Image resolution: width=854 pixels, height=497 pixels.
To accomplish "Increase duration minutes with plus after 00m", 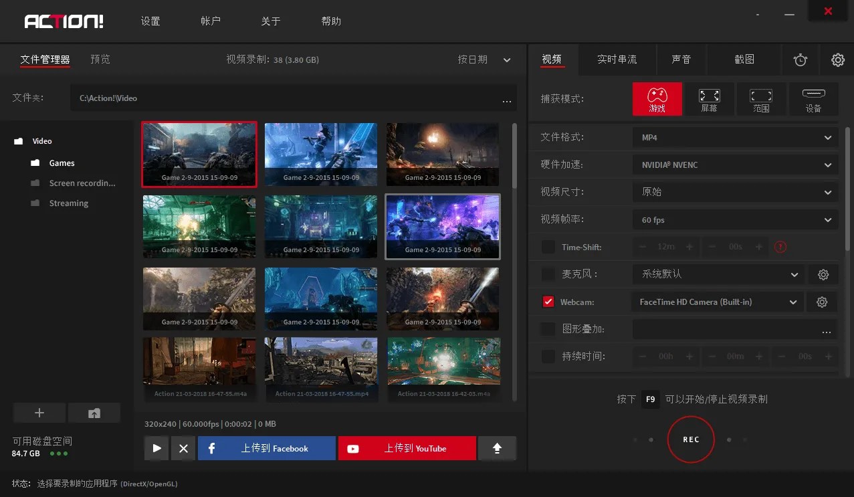I will [758, 357].
